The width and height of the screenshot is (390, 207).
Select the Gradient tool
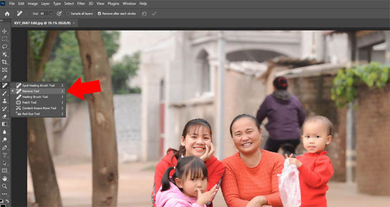point(5,124)
